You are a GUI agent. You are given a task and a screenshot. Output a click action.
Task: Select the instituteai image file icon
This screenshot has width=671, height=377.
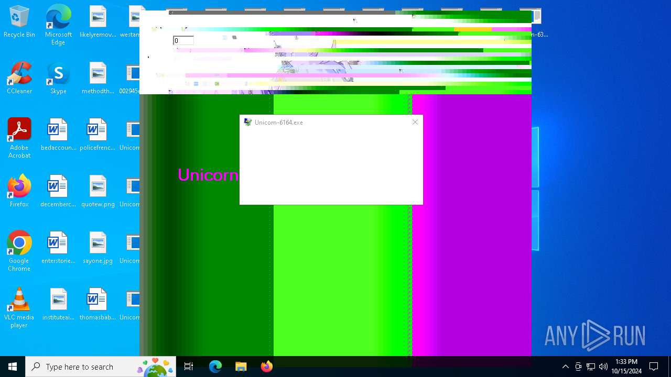coord(58,305)
